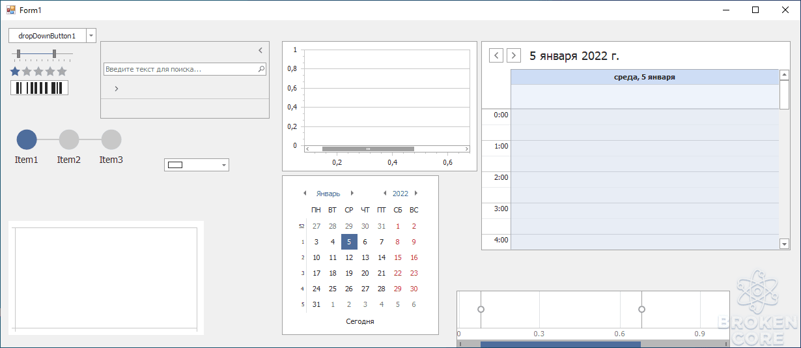Go to previous day in scheduler
The height and width of the screenshot is (348, 801).
click(x=496, y=55)
